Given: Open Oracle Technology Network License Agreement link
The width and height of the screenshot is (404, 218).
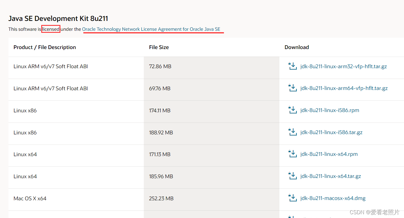Looking at the screenshot, I should pyautogui.click(x=151, y=29).
